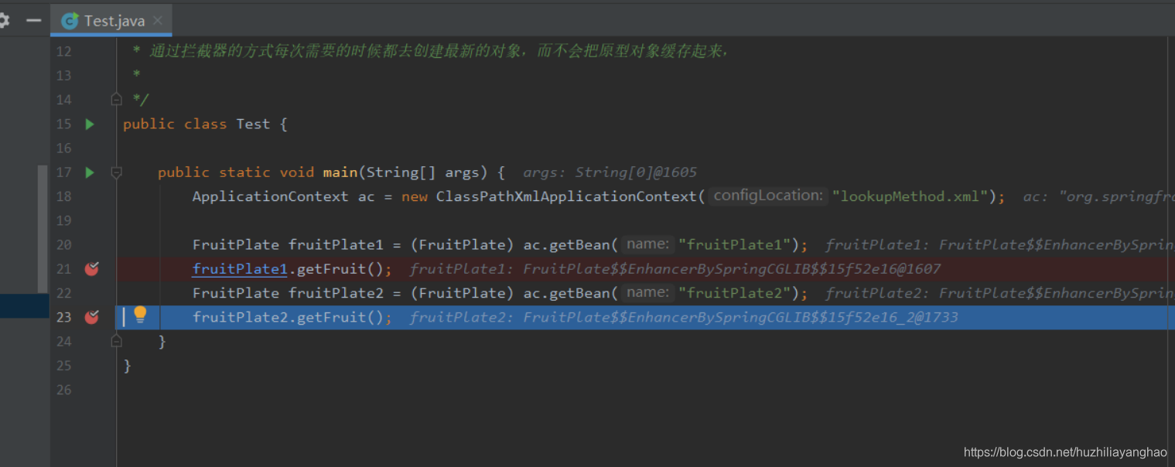Image resolution: width=1175 pixels, height=467 pixels.
Task: Open the lightbulb quick-fix on line 23
Action: (140, 315)
